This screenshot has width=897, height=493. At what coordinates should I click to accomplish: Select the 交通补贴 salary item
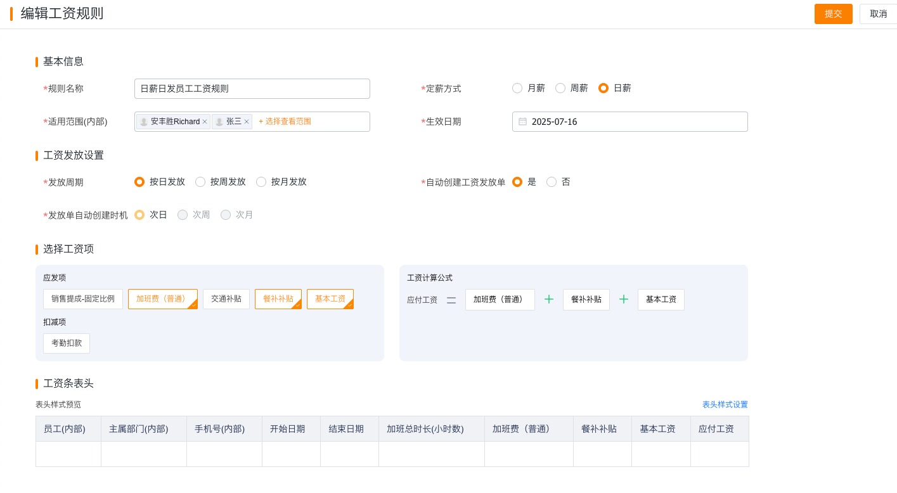(226, 298)
